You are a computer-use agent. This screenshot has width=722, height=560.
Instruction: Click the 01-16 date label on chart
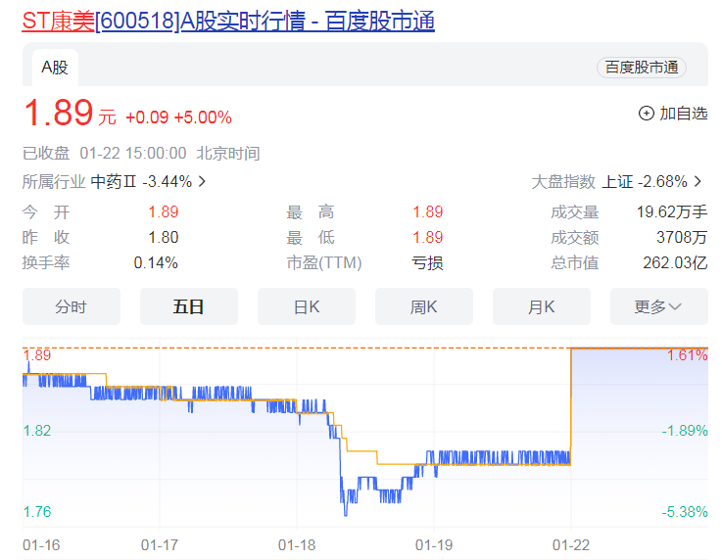(41, 545)
